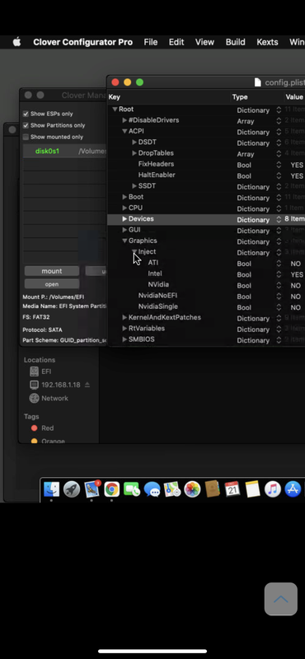This screenshot has width=305, height=659.
Task: Expand the Boot dictionary
Action: point(124,197)
